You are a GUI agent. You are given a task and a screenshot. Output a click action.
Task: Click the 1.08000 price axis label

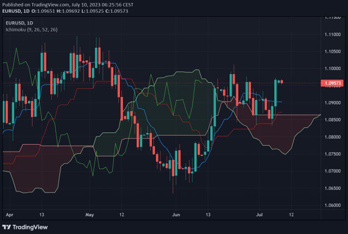[x=332, y=137]
